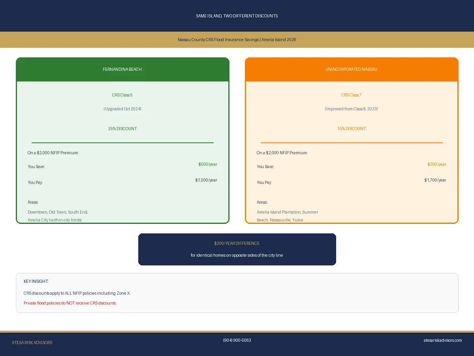Click the Upgraded Oct 2024 note
The height and width of the screenshot is (356, 474).
tap(122, 109)
